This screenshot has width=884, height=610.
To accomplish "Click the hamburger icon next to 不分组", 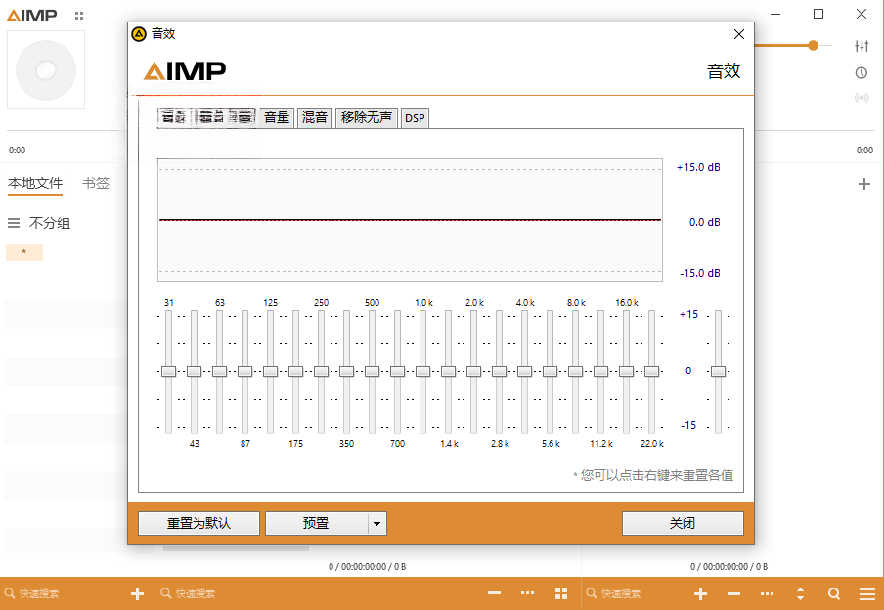I will [14, 223].
